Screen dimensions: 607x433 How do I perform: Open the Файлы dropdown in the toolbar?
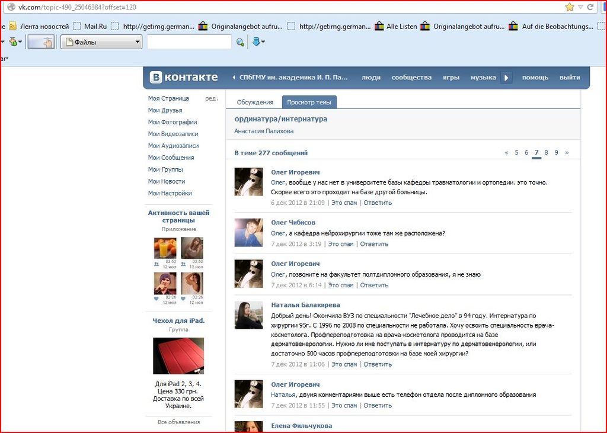(x=102, y=42)
